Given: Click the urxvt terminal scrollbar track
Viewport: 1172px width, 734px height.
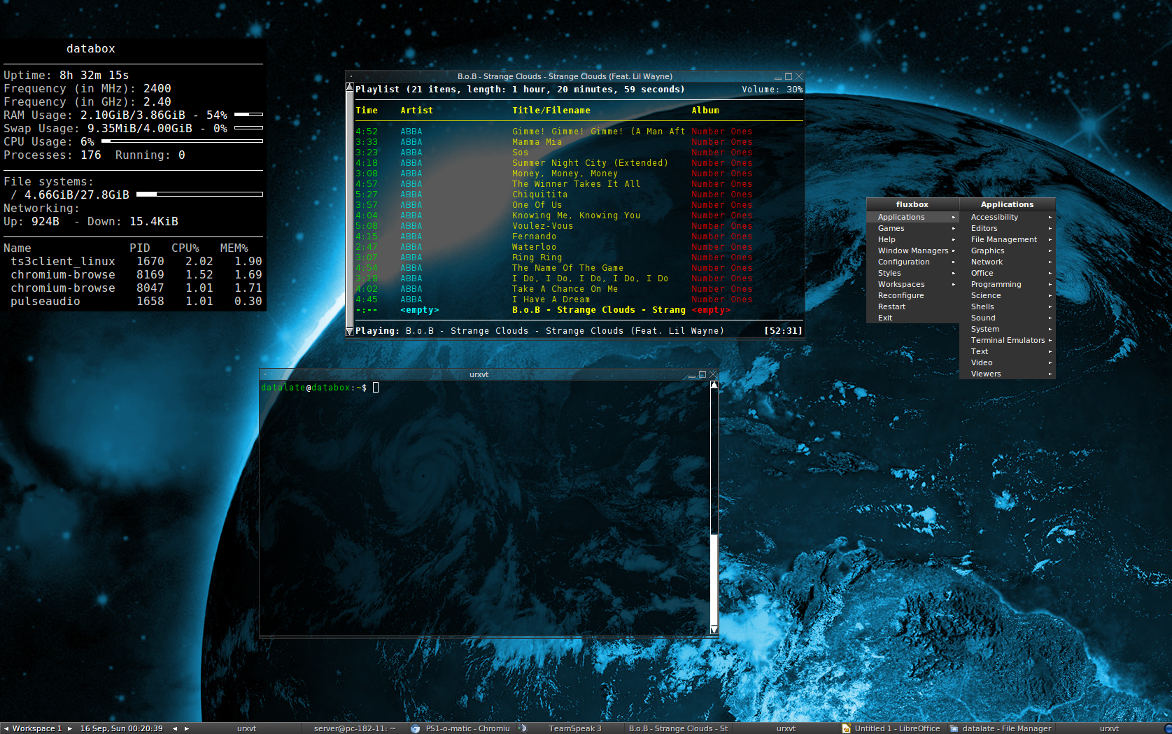Looking at the screenshot, I should pyautogui.click(x=714, y=508).
